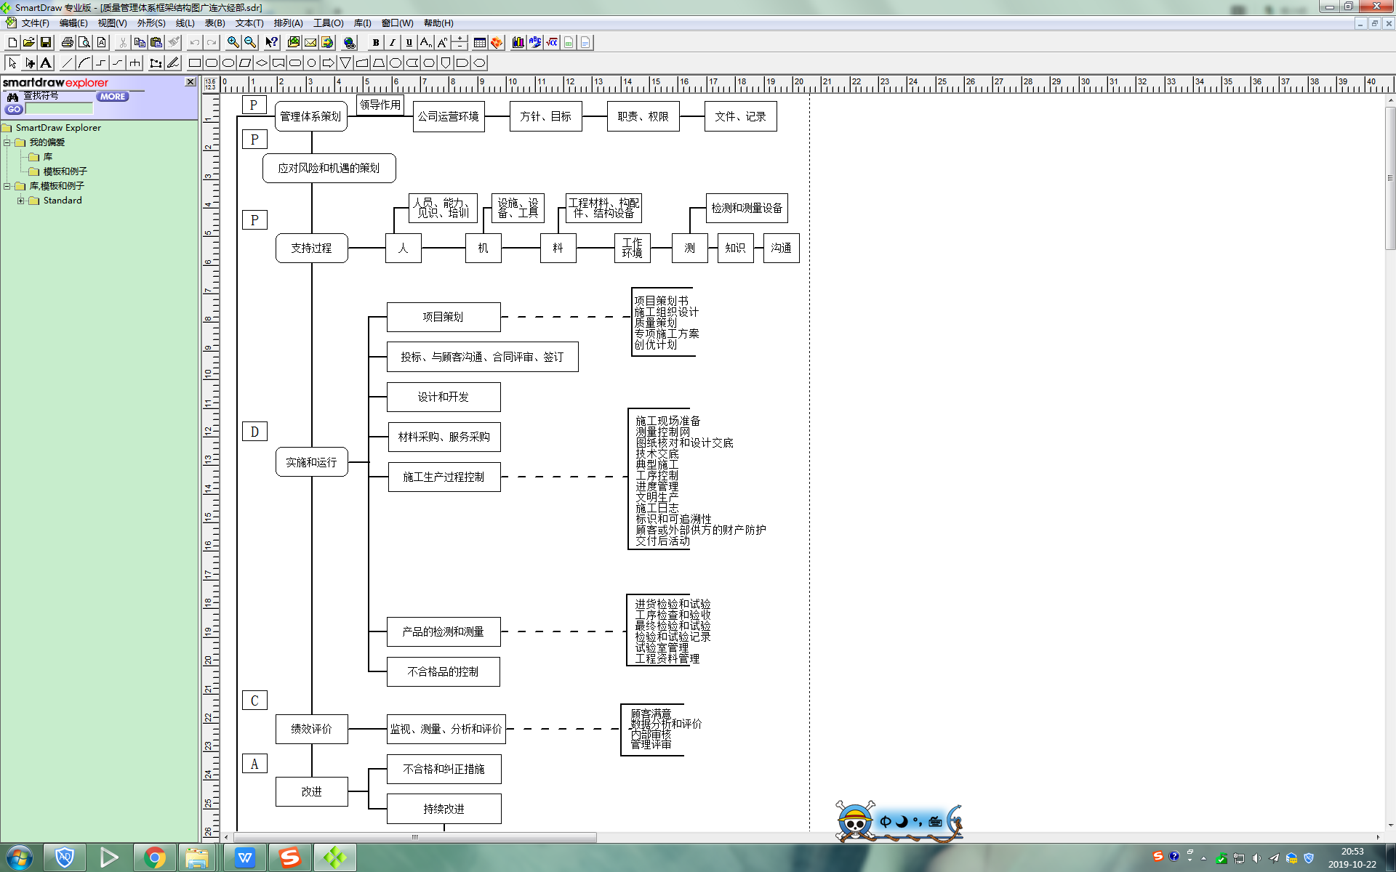Insert a table using grid icon
The image size is (1396, 872).
[x=480, y=43]
